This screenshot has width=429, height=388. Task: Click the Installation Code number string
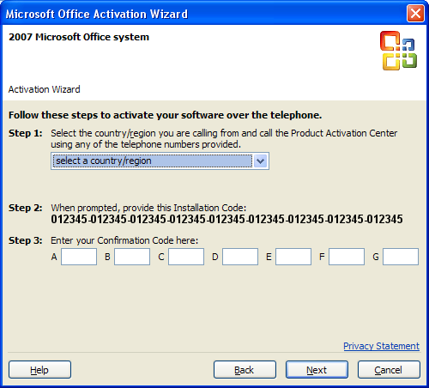[x=227, y=219]
